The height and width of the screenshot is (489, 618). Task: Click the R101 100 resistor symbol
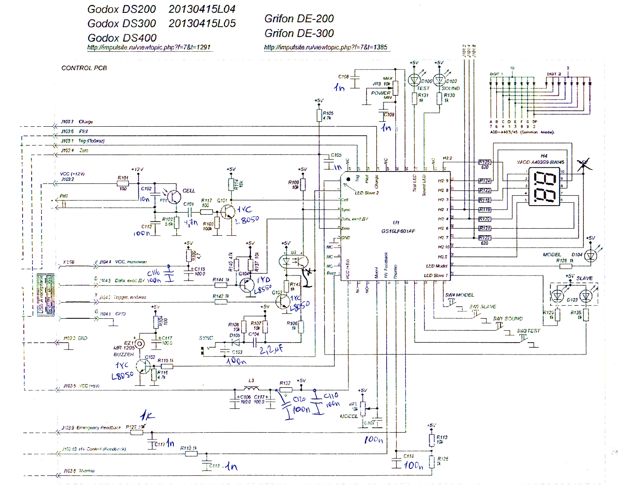(x=123, y=183)
